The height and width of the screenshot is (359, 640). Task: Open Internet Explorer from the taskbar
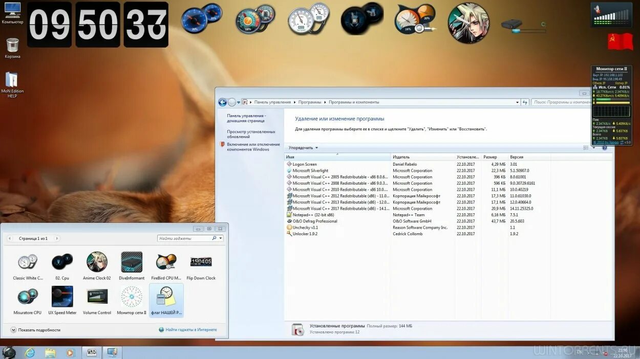click(30, 352)
